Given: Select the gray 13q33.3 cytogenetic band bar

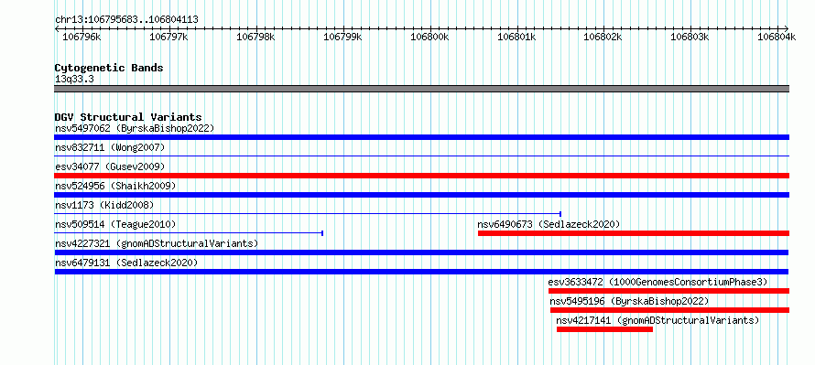Looking at the screenshot, I should (x=421, y=89).
